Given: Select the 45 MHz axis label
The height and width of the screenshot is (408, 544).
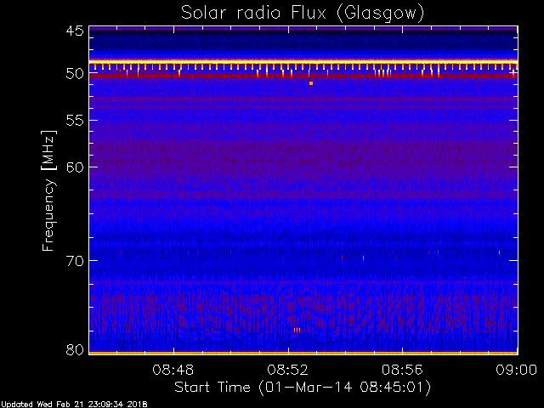Looking at the screenshot, I should click(75, 31).
